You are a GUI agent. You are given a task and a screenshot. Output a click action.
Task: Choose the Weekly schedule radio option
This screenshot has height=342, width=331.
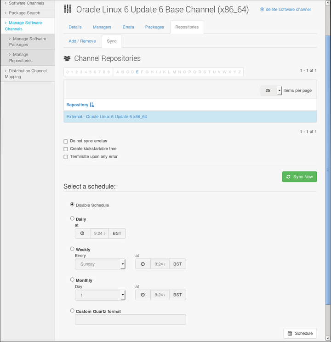tap(72, 249)
